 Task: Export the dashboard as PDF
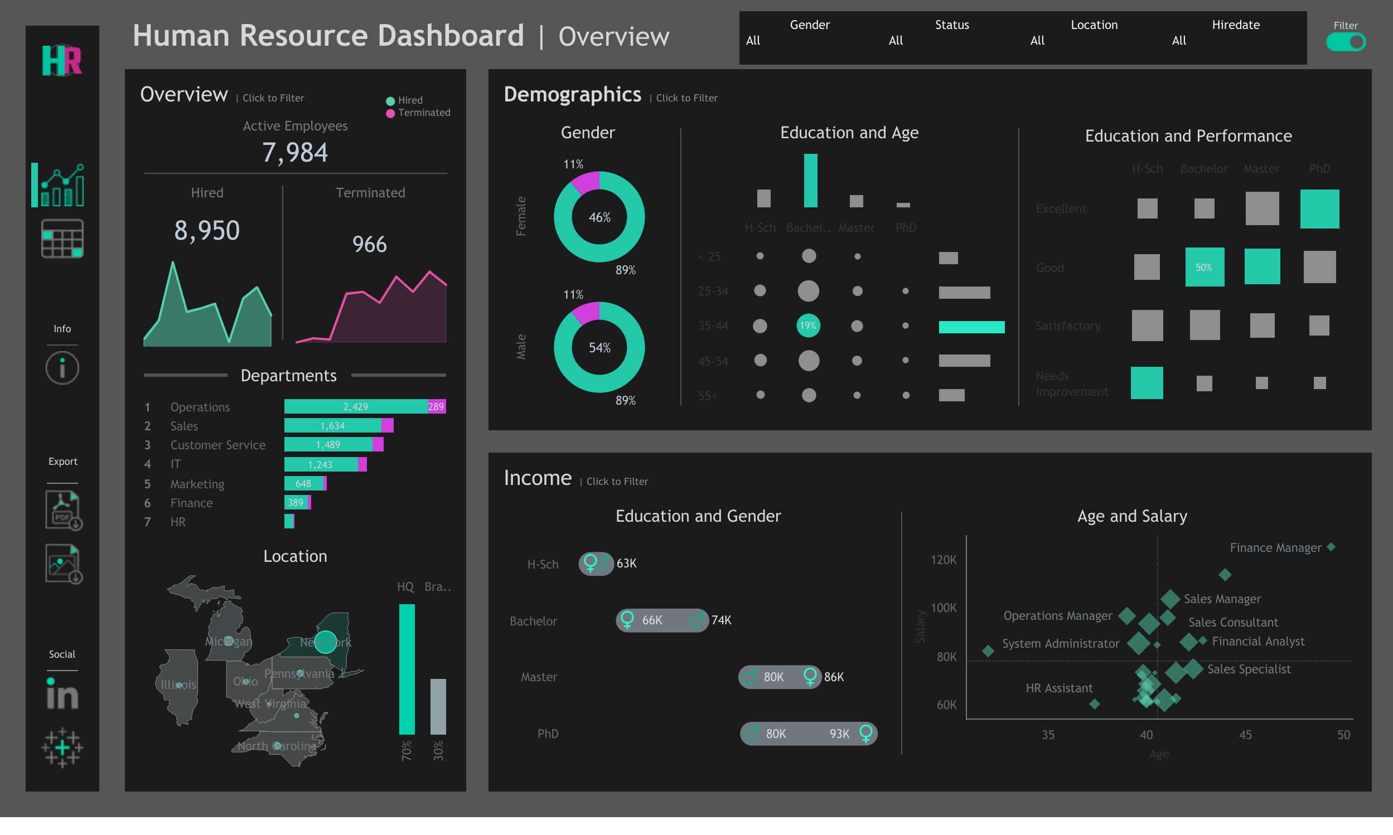pos(62,509)
